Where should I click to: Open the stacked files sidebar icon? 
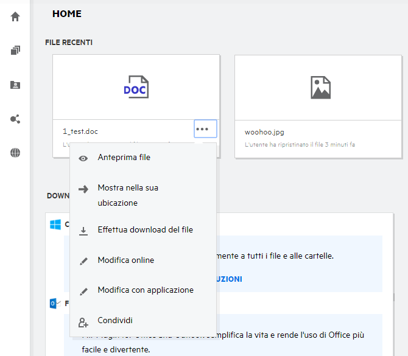point(15,51)
